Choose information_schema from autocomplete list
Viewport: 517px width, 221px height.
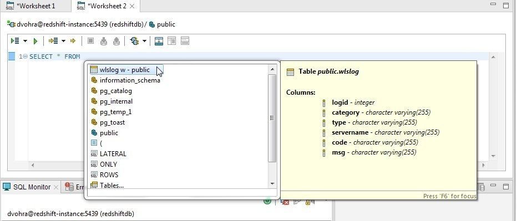[x=130, y=80]
